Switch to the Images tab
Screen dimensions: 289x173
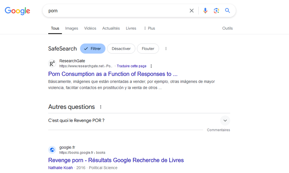[x=72, y=28]
